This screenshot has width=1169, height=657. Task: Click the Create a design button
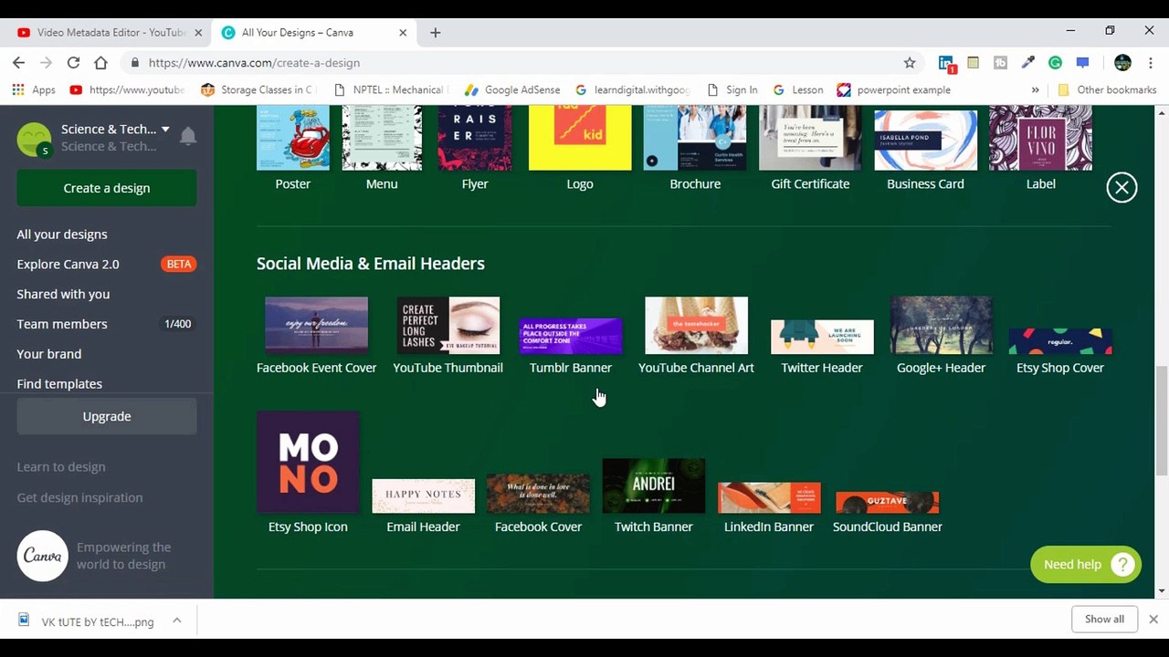pyautogui.click(x=107, y=188)
